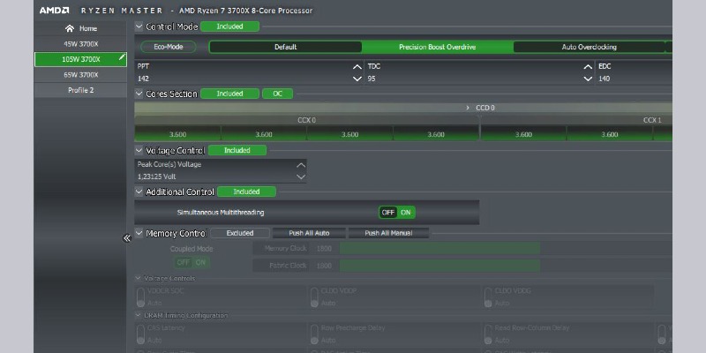Switch to the 65W 3700X profile
Screen dimensions: 706x353
81,75
